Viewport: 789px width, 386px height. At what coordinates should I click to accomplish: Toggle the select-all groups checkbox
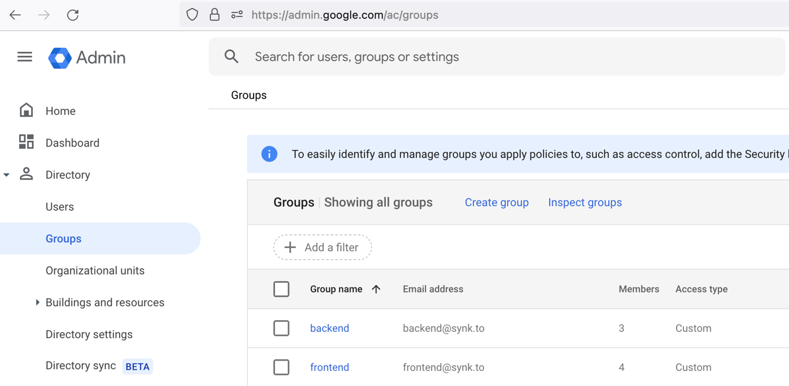coord(281,289)
